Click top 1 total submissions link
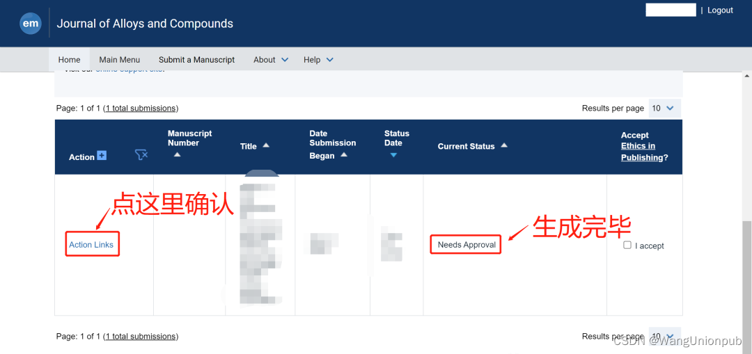 [141, 108]
